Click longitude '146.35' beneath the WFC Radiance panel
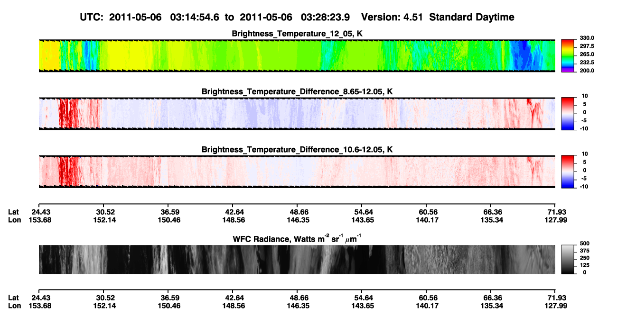 (x=297, y=306)
